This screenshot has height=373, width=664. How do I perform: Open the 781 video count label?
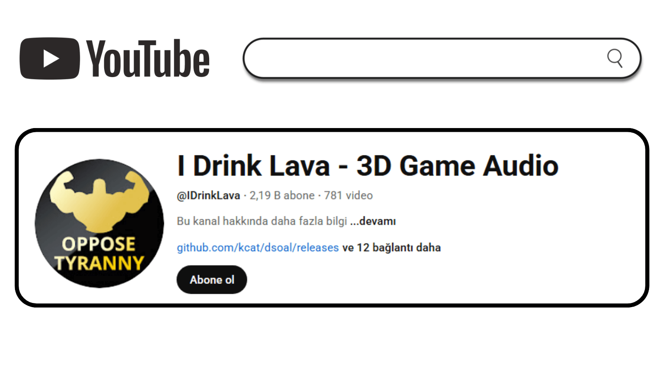point(348,195)
